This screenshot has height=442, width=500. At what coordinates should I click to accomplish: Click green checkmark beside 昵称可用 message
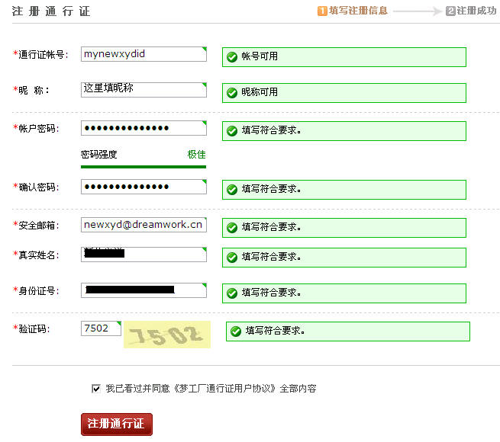(232, 92)
